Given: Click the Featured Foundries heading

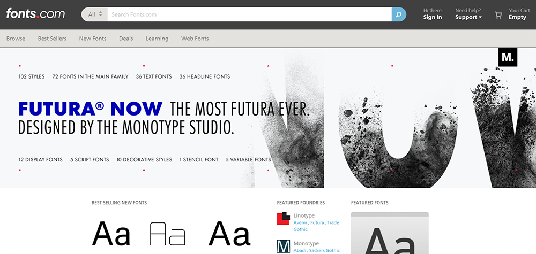Looking at the screenshot, I should [x=301, y=203].
